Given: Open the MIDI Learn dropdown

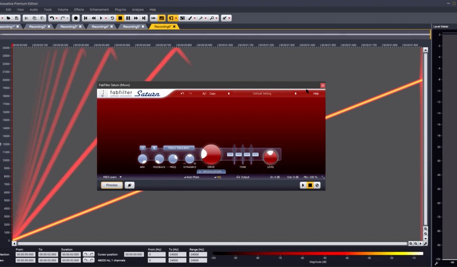Looking at the screenshot, I should point(112,177).
